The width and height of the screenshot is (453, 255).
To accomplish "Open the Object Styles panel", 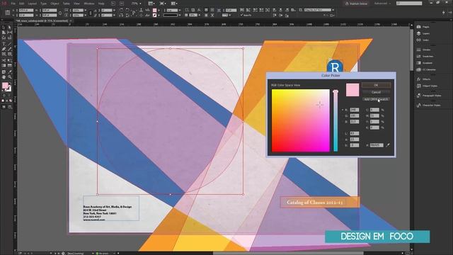I will click(427, 86).
